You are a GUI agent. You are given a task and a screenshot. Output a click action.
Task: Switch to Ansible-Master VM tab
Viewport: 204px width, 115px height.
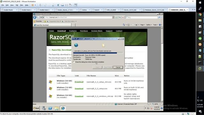pyautogui.click(x=9, y=10)
